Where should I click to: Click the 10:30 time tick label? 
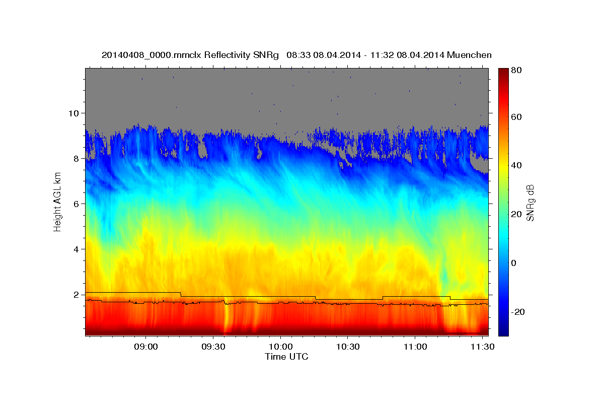[348, 347]
